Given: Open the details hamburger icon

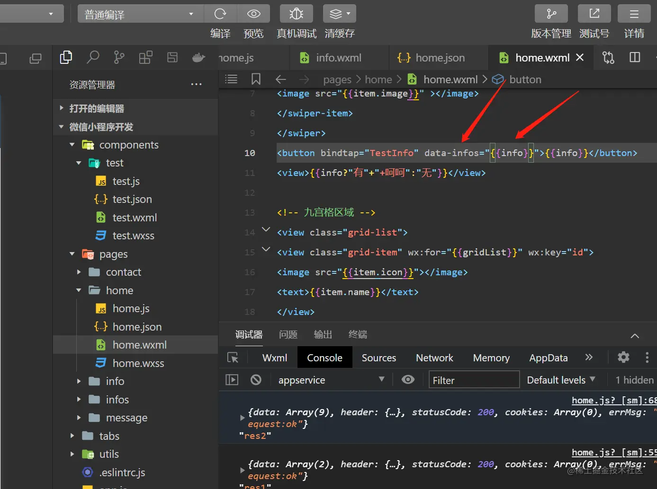Looking at the screenshot, I should click(x=634, y=14).
